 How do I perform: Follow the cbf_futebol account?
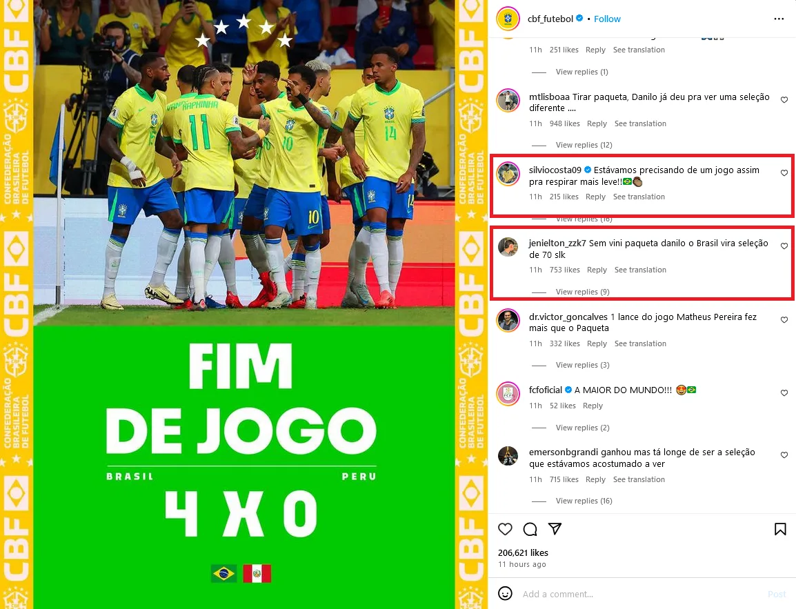(x=607, y=19)
